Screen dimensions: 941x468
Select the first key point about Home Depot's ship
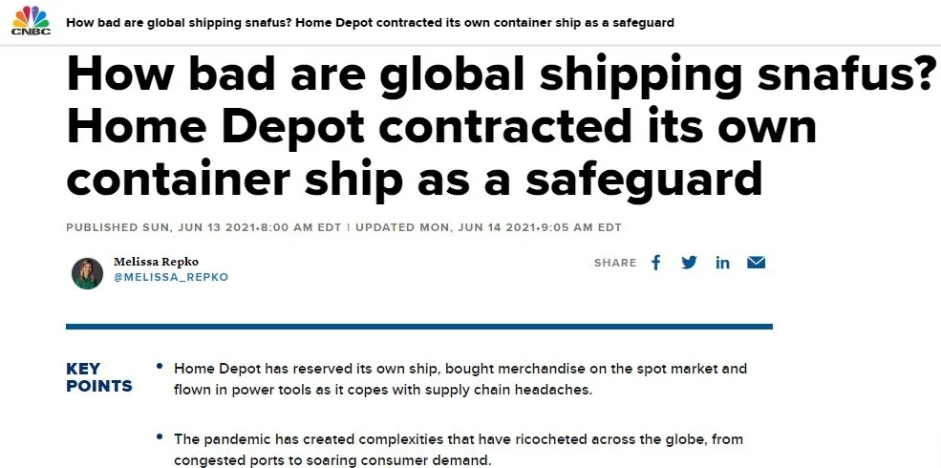(460, 378)
